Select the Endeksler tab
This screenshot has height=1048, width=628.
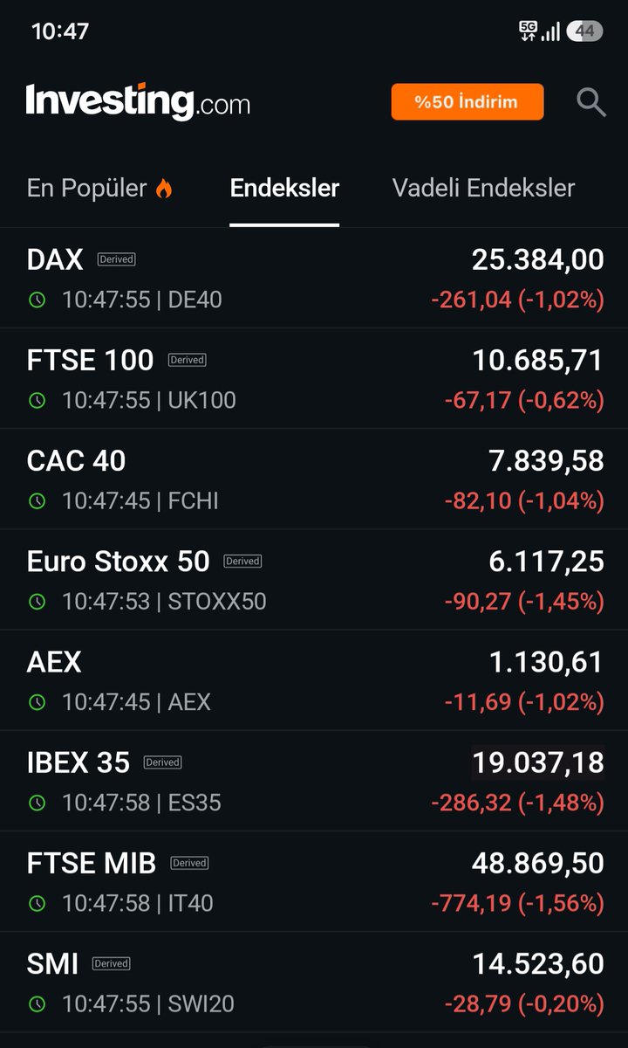coord(284,188)
